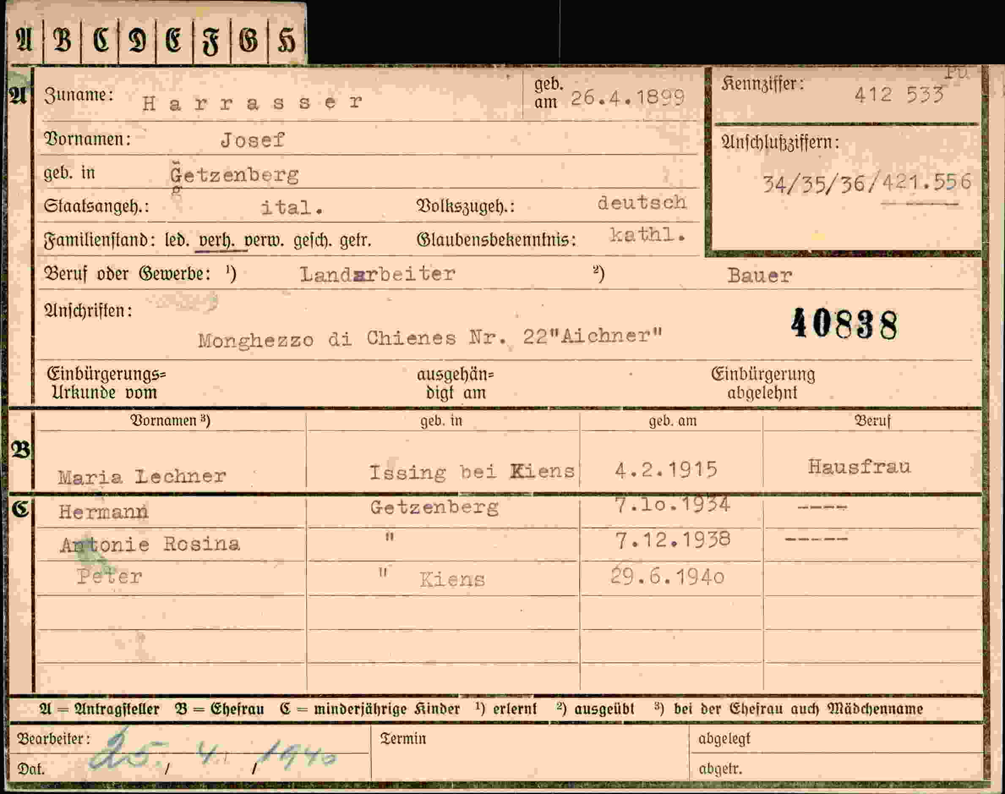The image size is (1005, 794).
Task: Click index tab letter E
Action: (174, 40)
